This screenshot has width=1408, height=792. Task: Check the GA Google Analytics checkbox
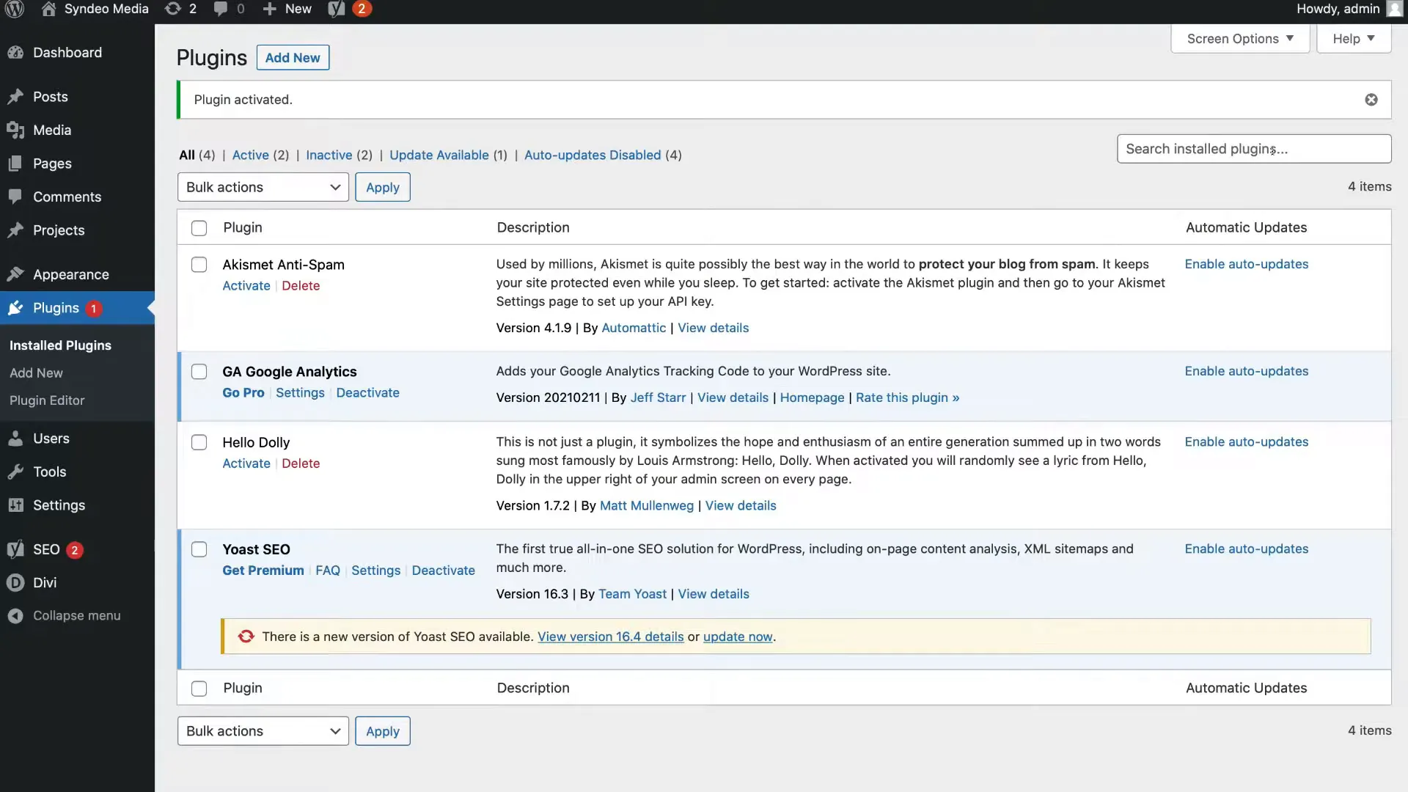199,372
